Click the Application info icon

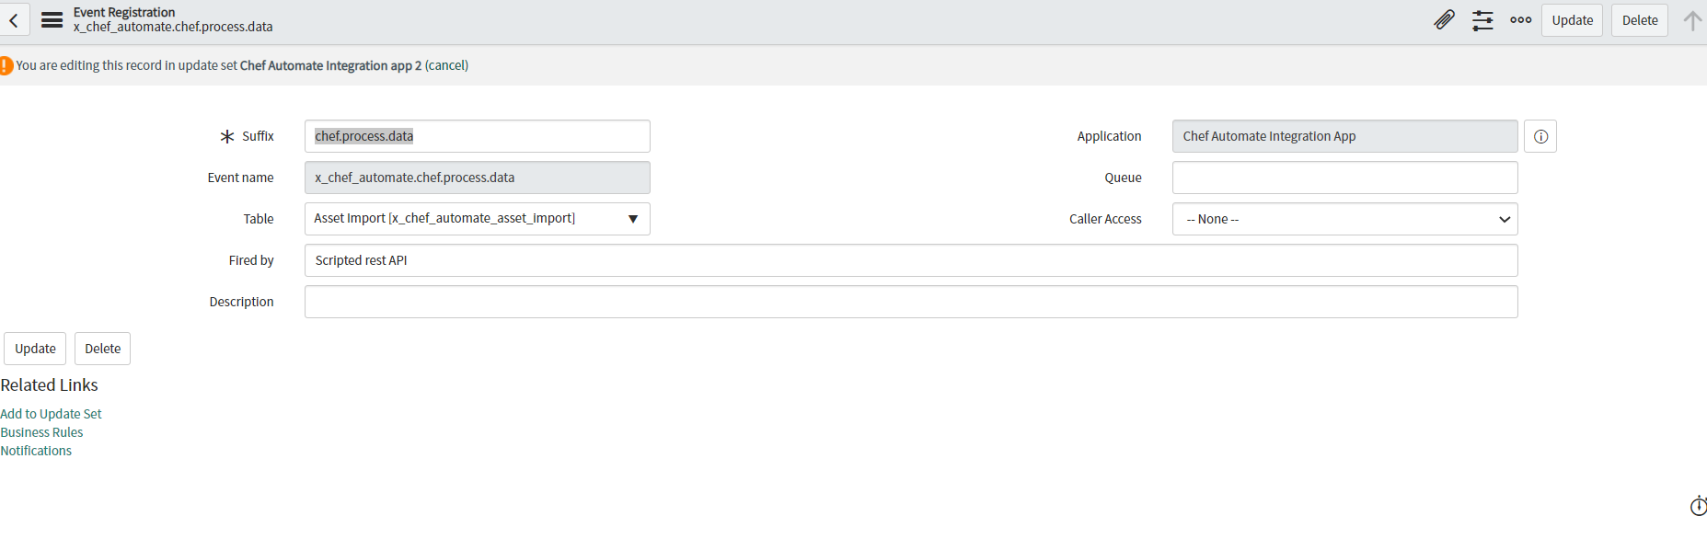[x=1540, y=136]
